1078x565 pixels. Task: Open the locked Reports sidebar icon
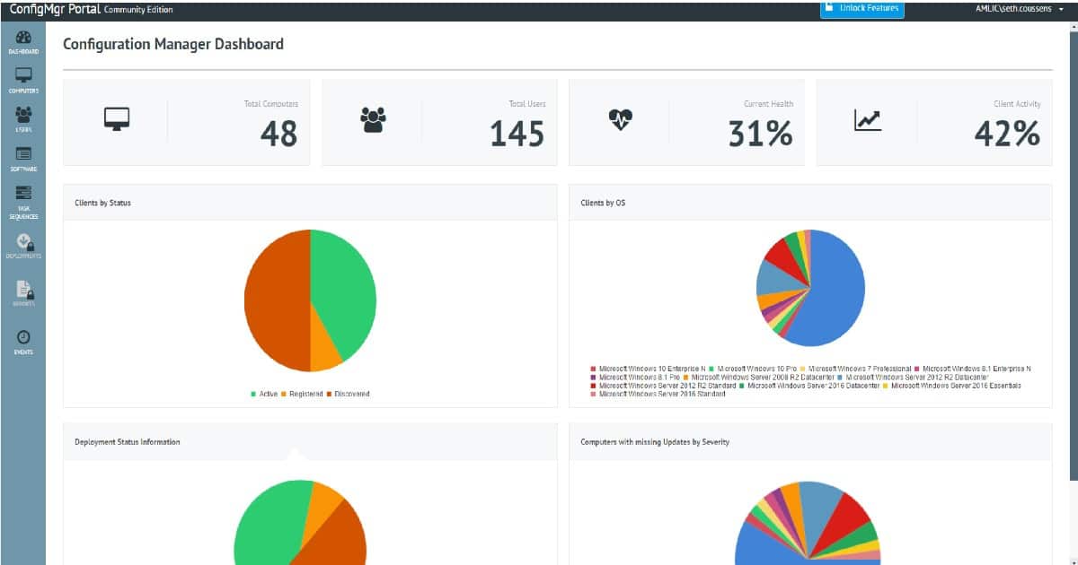pos(23,294)
